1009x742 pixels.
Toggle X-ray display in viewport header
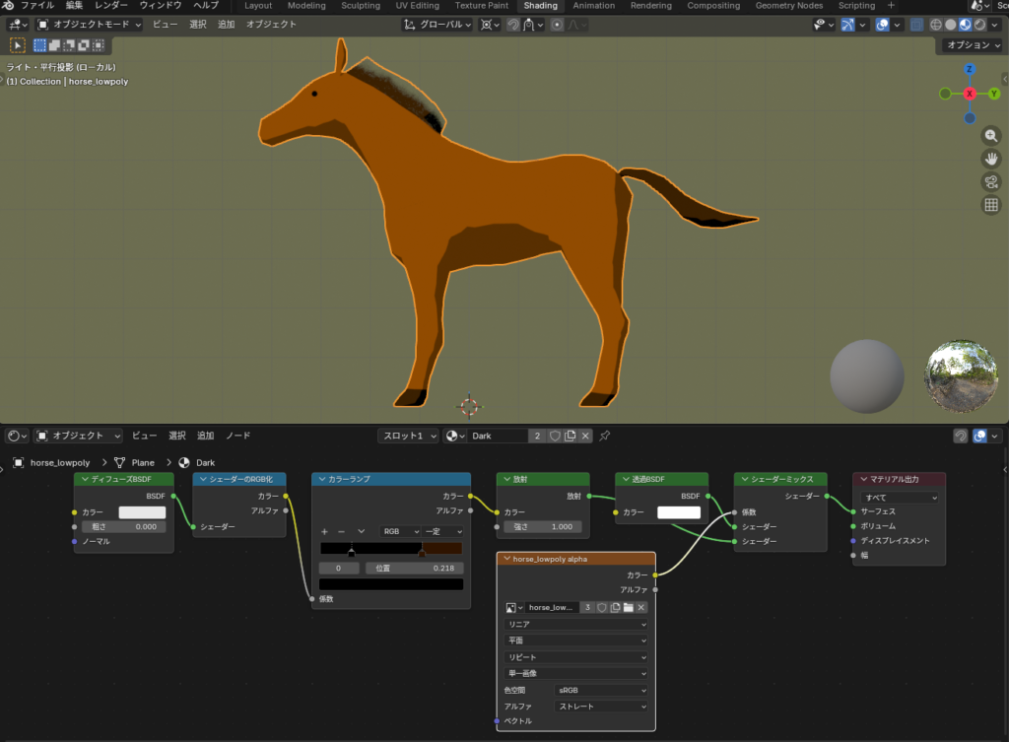click(x=917, y=25)
